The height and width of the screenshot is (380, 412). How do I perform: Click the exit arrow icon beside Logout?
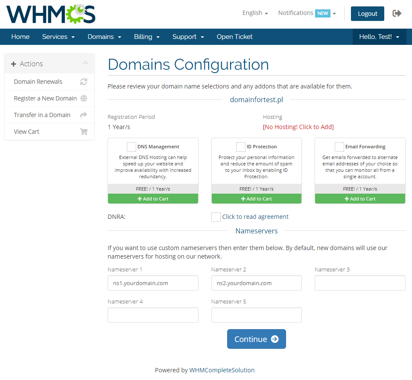(397, 13)
